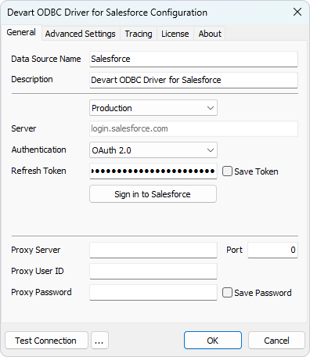Screen dimensions: 310x357
Task: Click the ellipsis button beside Test Connection
Action: [x=99, y=341]
